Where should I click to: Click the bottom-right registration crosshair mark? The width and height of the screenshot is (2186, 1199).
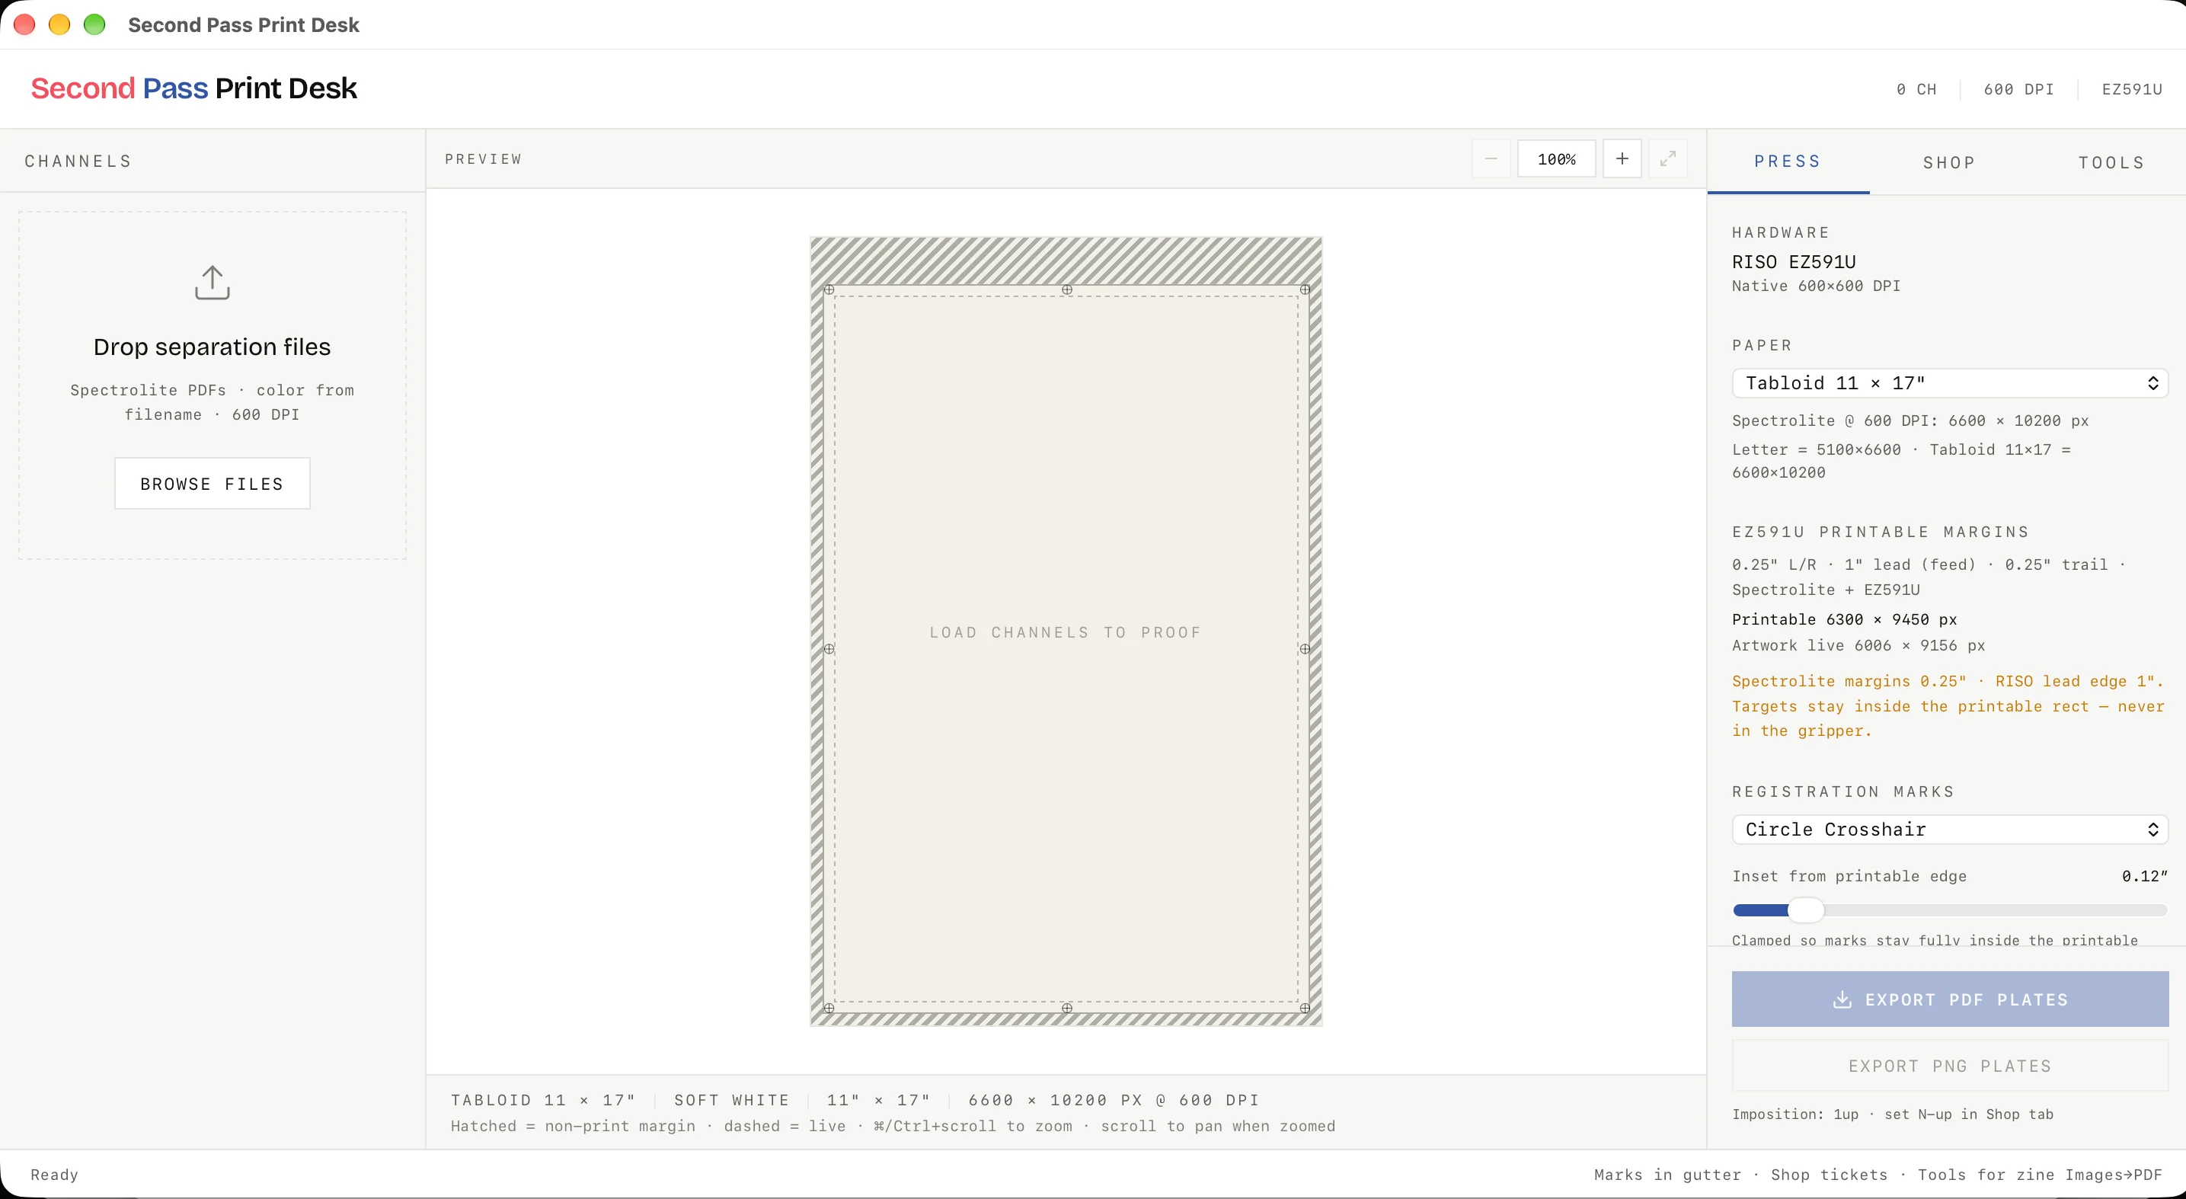pyautogui.click(x=1306, y=1008)
